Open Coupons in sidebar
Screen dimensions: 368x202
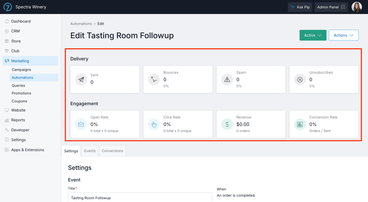(19, 101)
